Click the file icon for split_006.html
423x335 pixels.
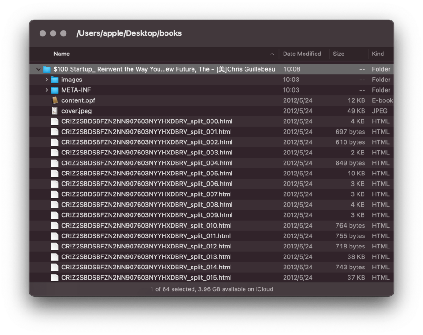click(x=55, y=184)
